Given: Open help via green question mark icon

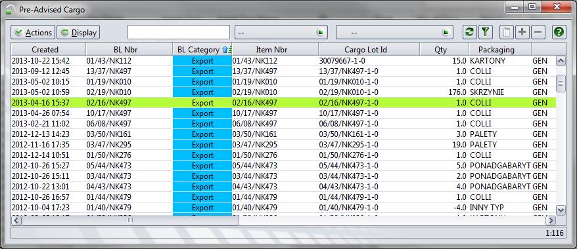Looking at the screenshot, I should click(x=559, y=32).
